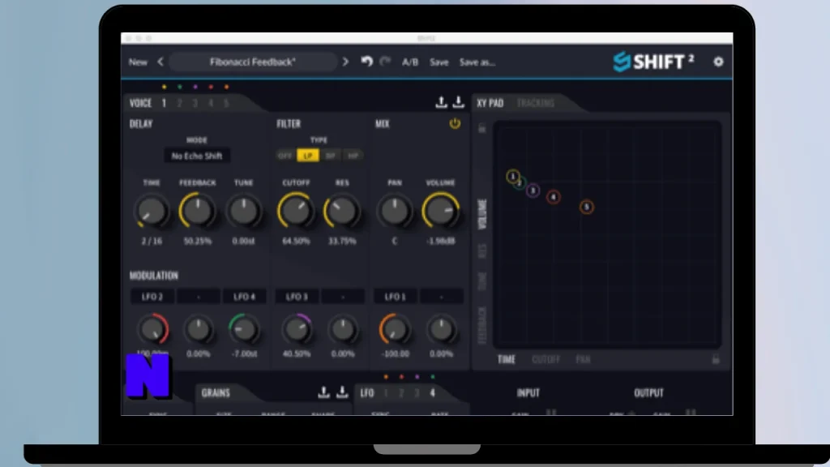Select voice point 4 on XY pad

pyautogui.click(x=553, y=198)
